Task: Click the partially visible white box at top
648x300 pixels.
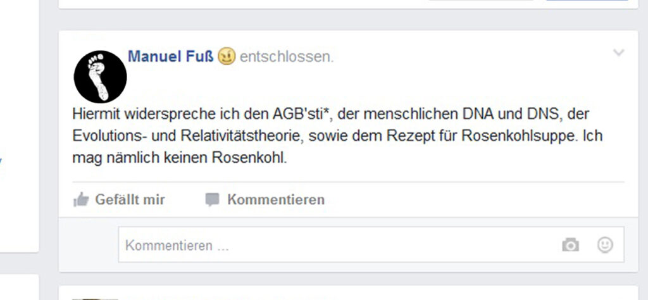Action: (x=481, y=1)
